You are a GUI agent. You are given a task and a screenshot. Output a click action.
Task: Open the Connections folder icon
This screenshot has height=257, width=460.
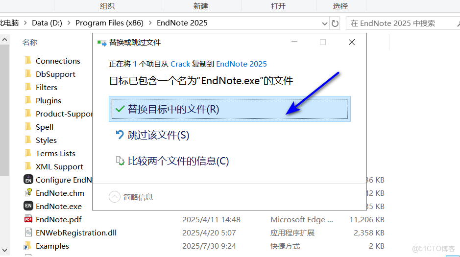[x=28, y=60]
